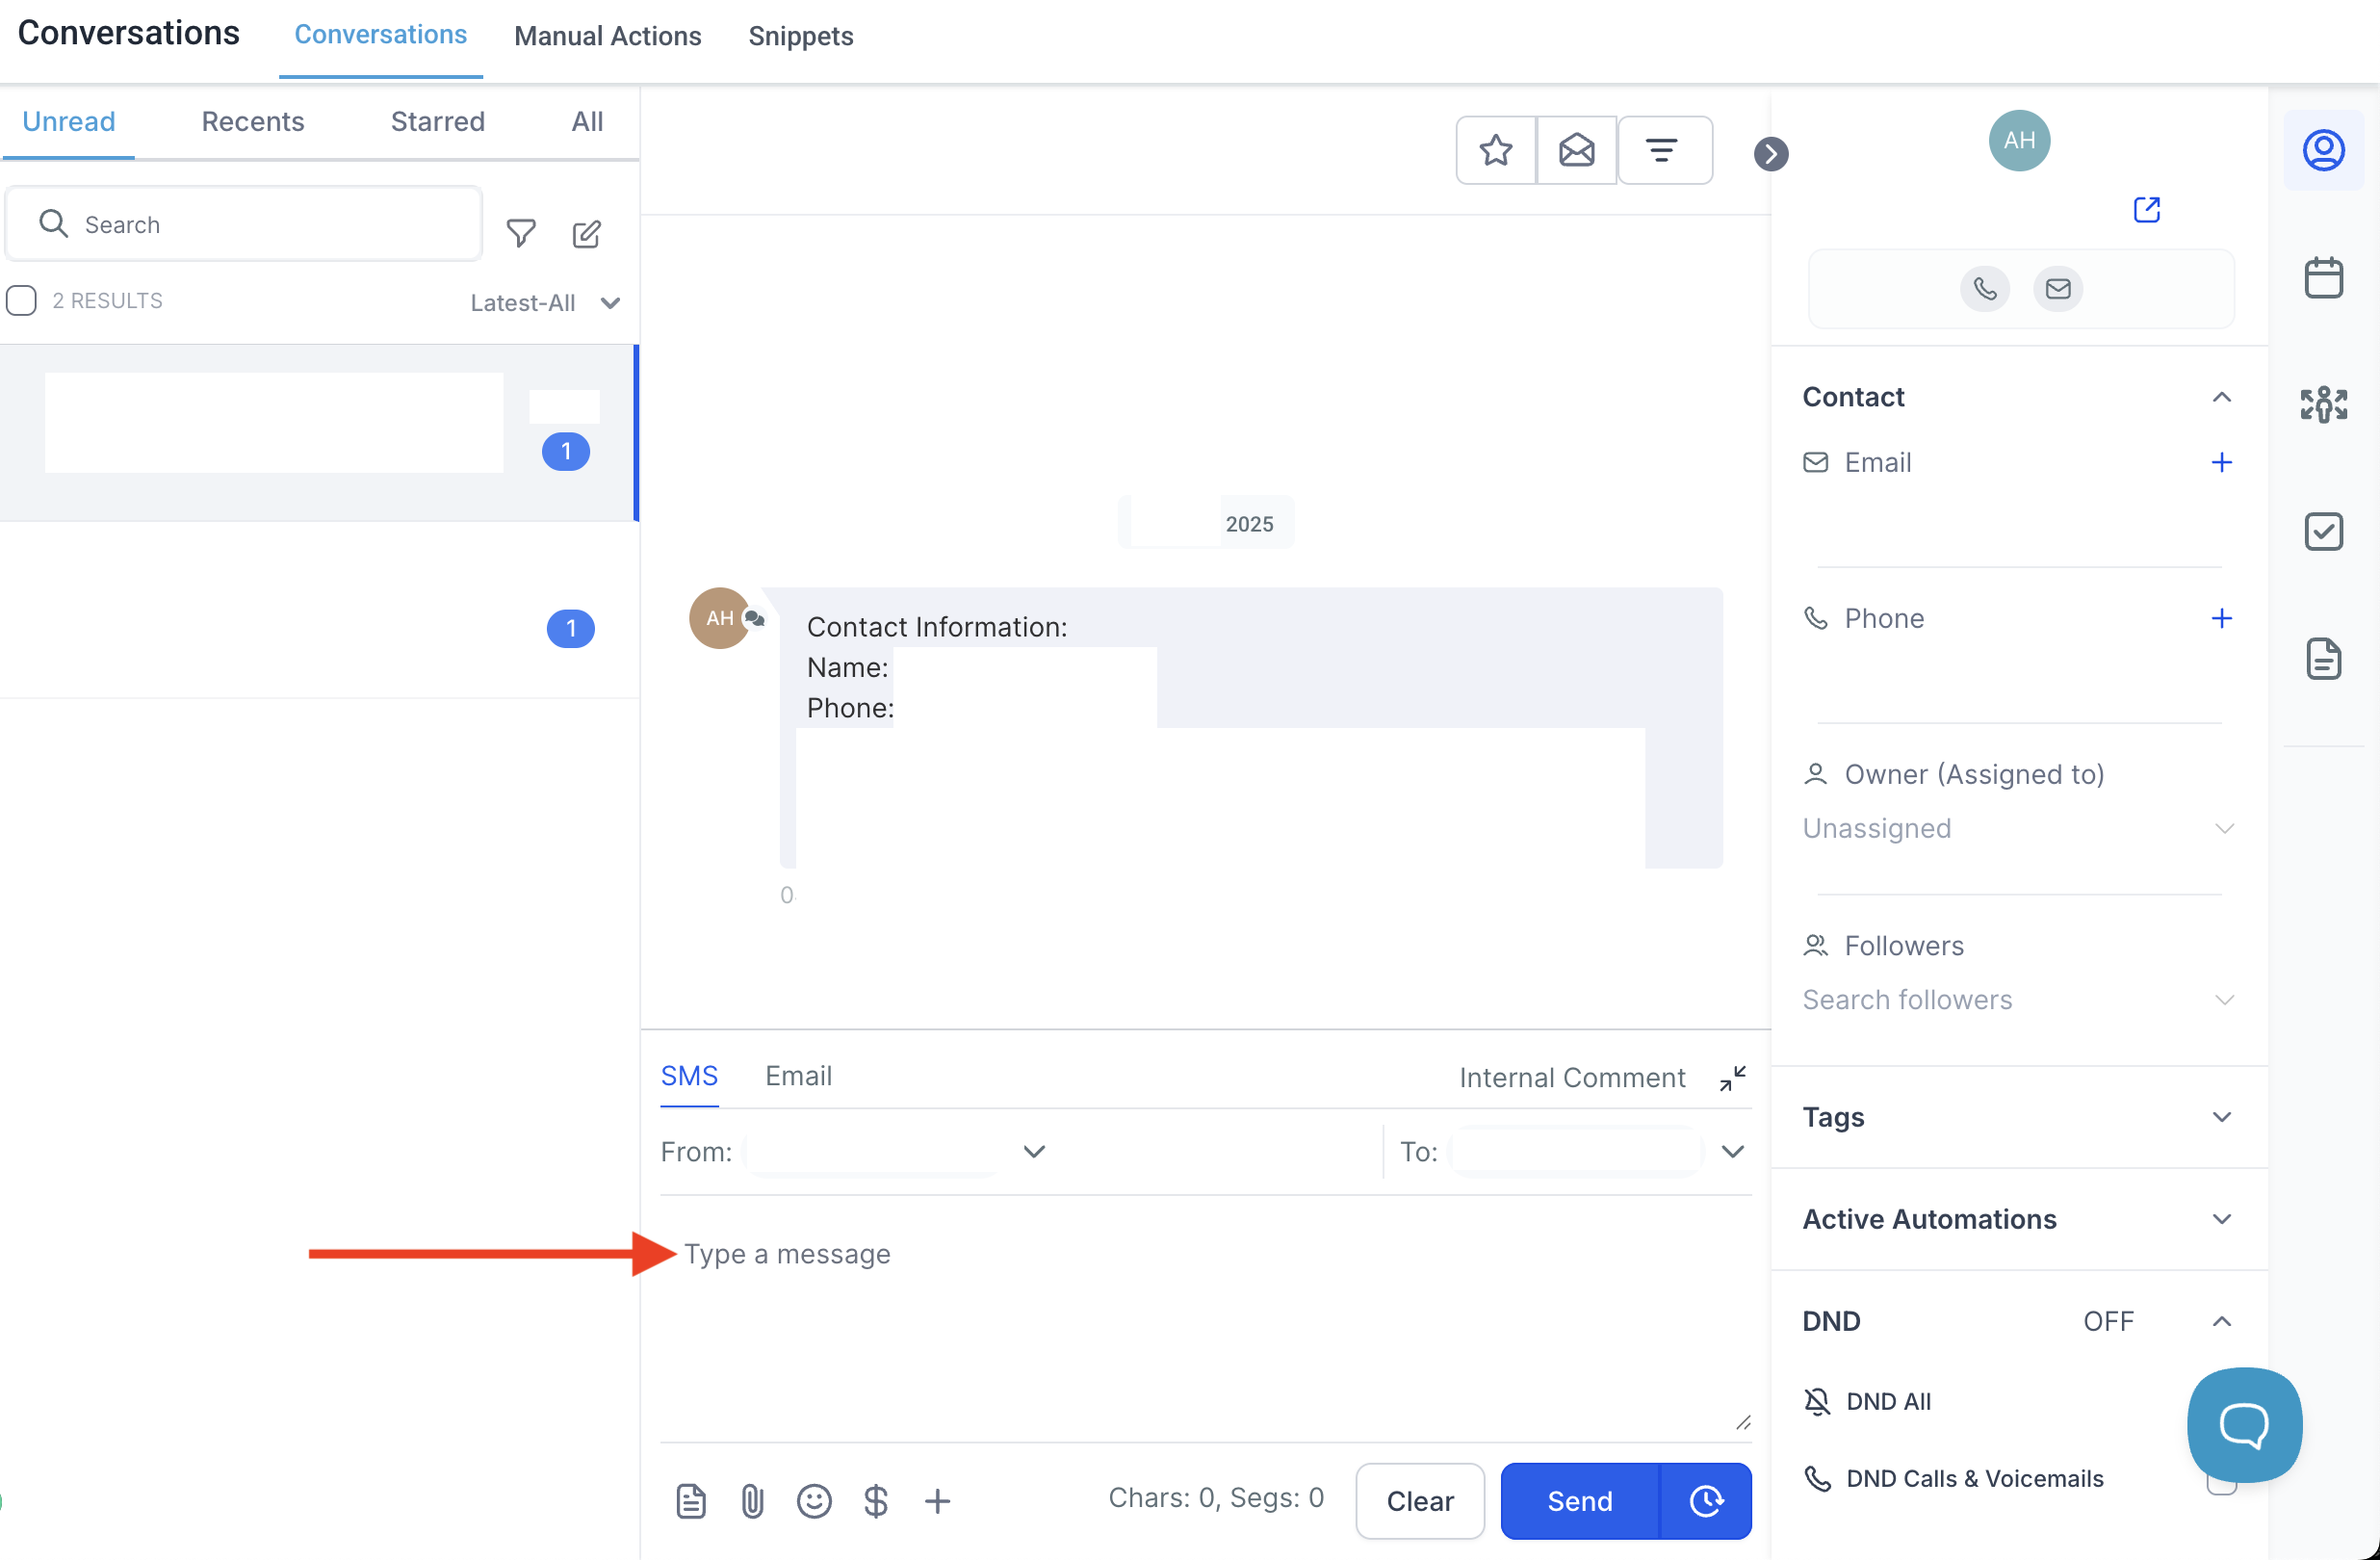Tick the select-all checkbox beside 2 RESULTS
The image size is (2380, 1560).
(x=21, y=301)
